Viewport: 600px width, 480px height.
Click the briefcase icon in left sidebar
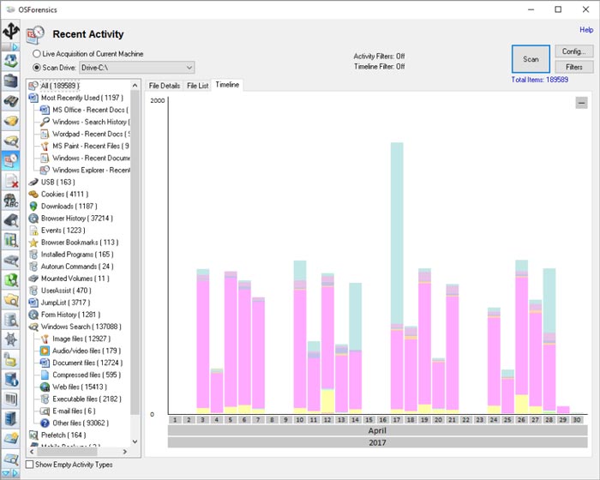coord(11,81)
